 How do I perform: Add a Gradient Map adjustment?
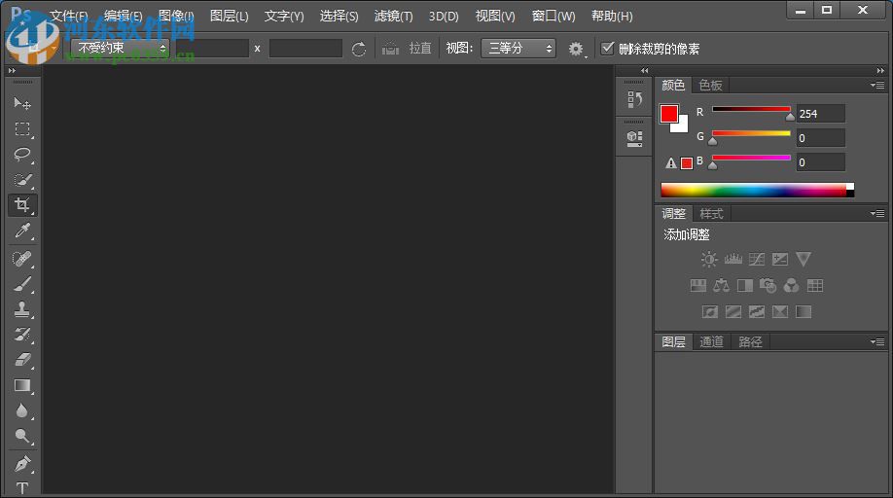803,312
